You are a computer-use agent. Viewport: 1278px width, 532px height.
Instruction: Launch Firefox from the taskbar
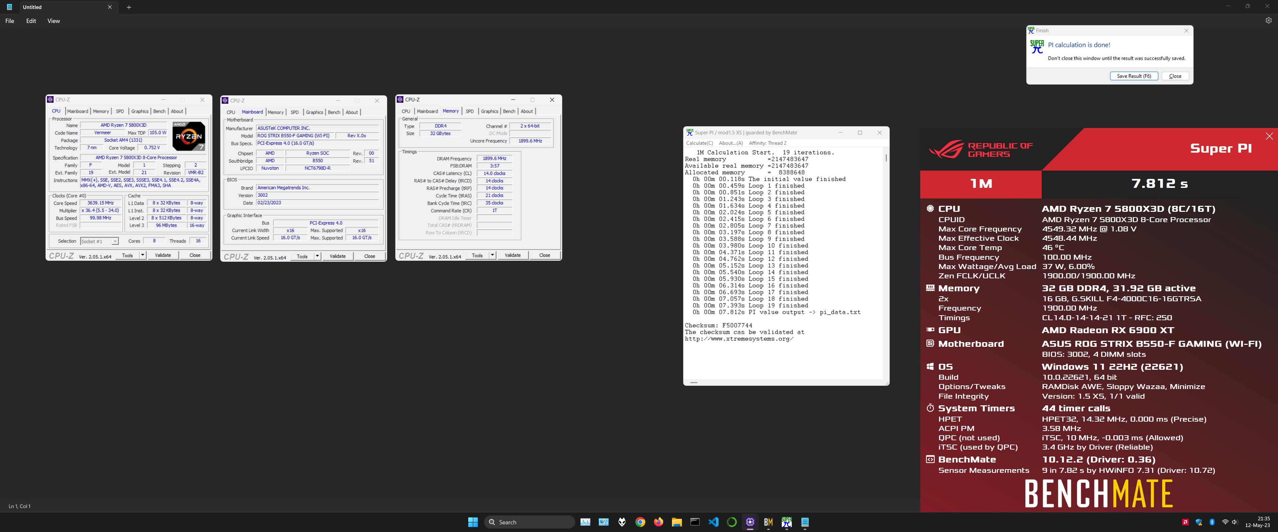pyautogui.click(x=658, y=522)
